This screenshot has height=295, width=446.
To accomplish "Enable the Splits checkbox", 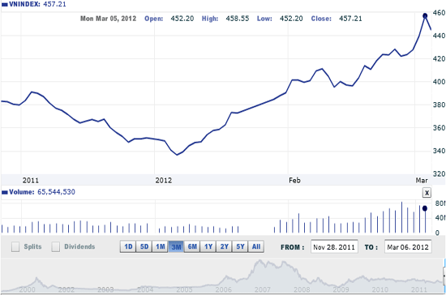I will click(15, 246).
